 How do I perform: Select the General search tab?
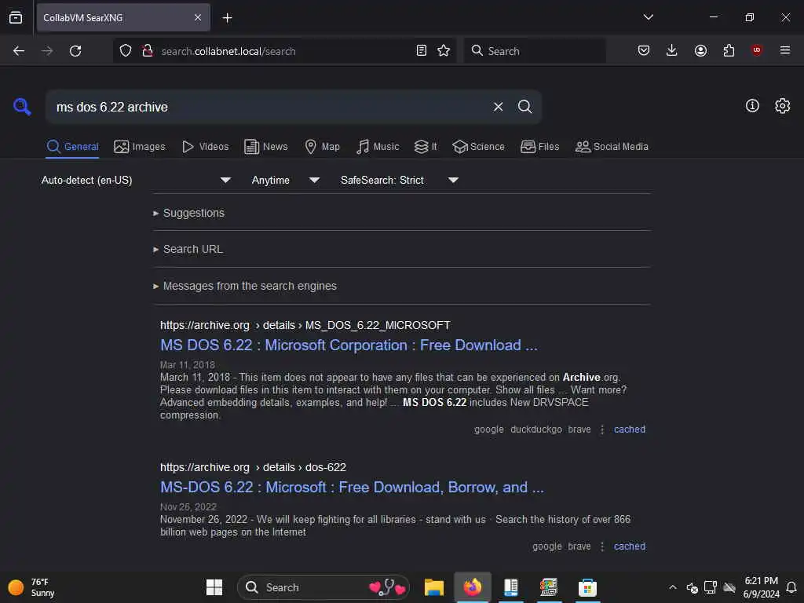point(72,147)
